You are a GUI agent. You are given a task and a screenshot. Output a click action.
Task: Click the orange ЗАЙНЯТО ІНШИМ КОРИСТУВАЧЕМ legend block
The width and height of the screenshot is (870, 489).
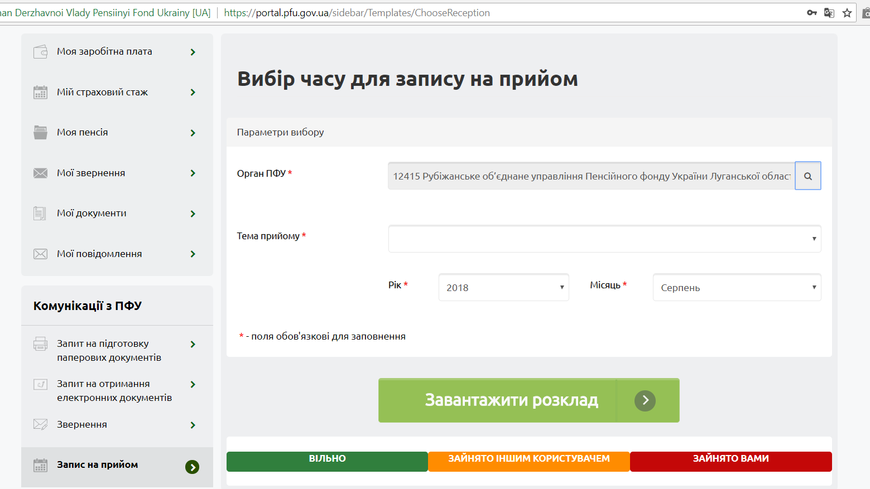(x=528, y=461)
